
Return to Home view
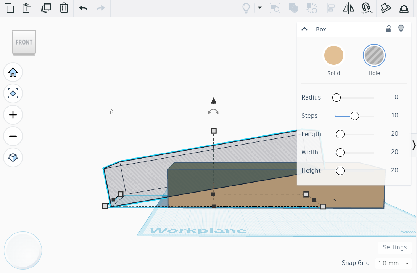(13, 72)
